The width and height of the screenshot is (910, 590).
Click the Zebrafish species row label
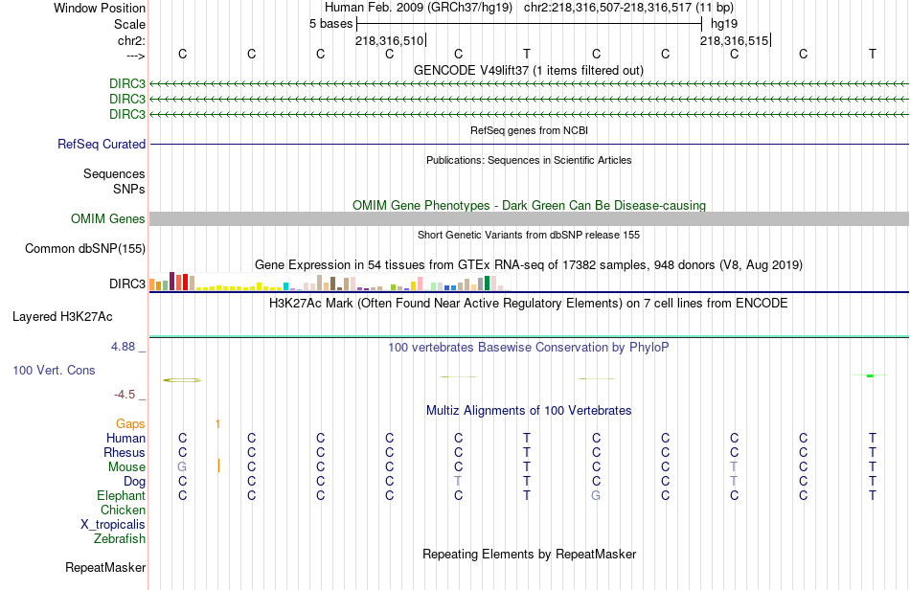119,538
